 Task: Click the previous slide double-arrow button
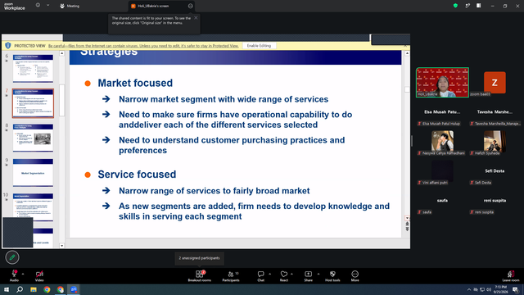pos(407,224)
